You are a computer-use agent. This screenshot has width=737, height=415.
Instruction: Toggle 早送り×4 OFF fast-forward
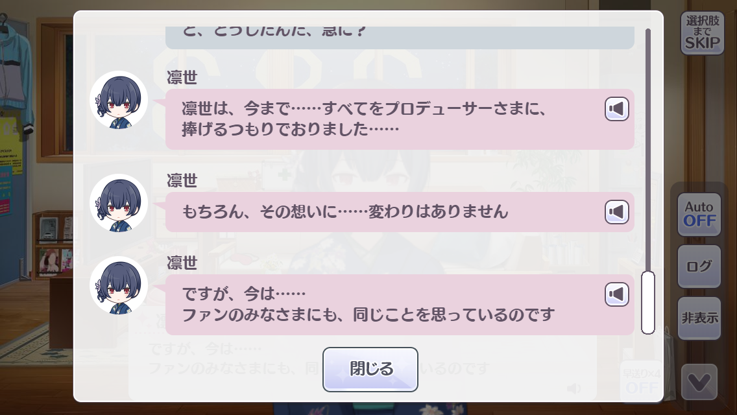click(642, 382)
